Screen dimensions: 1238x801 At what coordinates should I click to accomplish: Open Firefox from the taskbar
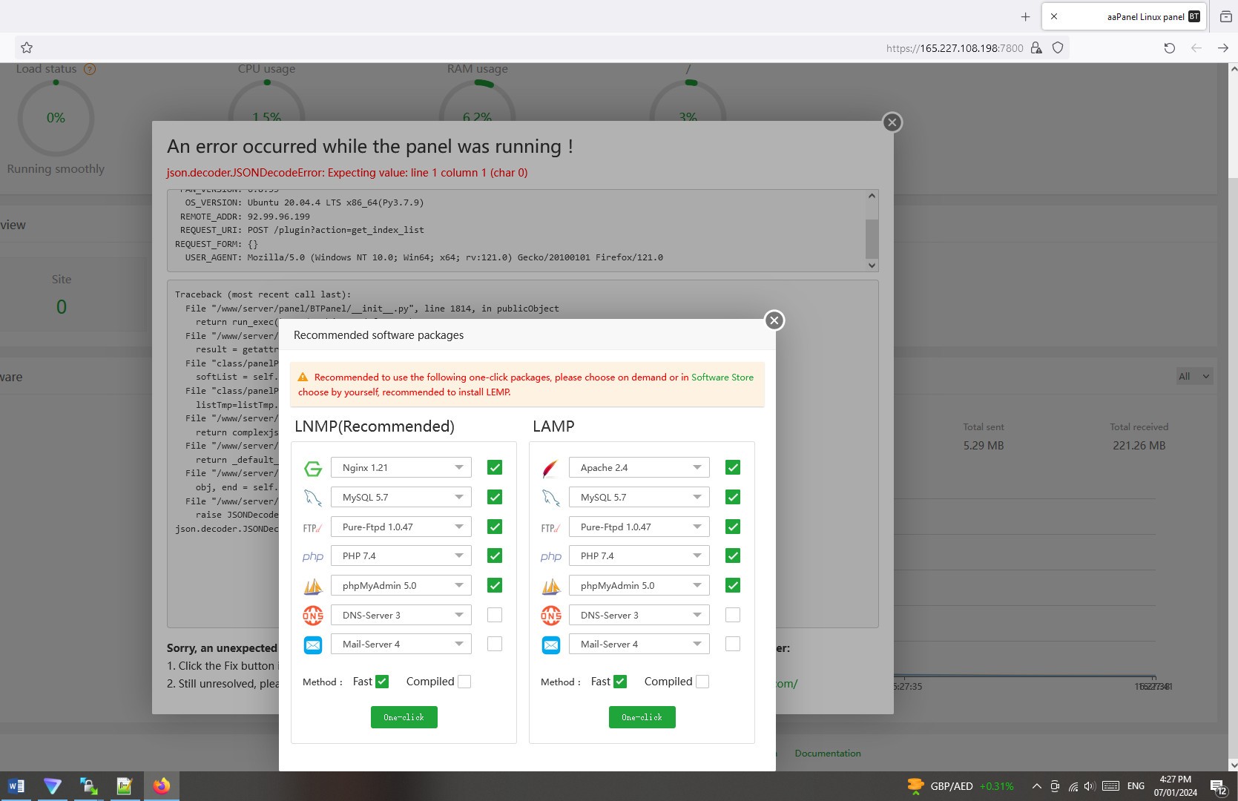click(x=161, y=786)
